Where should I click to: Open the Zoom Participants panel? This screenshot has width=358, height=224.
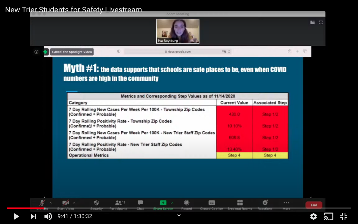(118, 204)
